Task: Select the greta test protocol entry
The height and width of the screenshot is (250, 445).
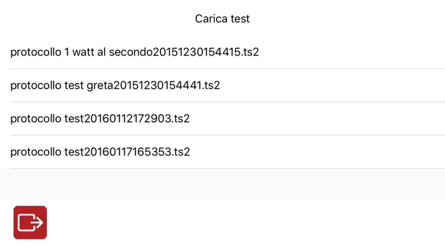Action: 115,85
